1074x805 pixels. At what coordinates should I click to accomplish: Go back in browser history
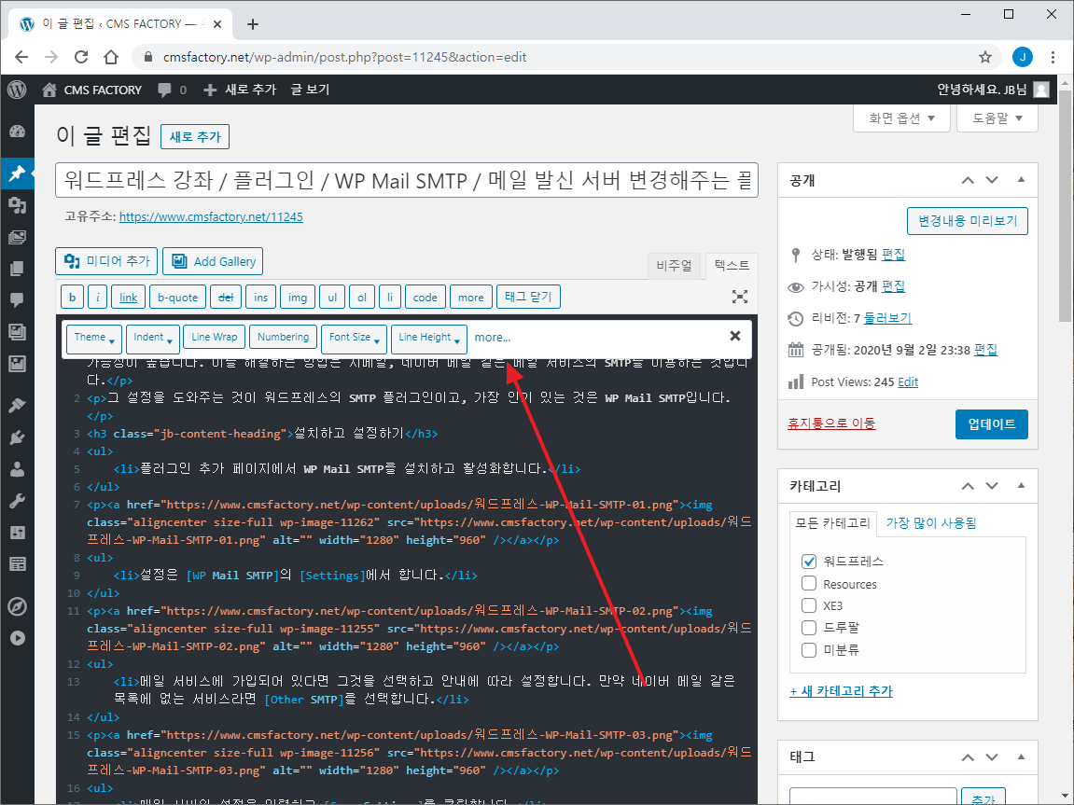click(21, 57)
